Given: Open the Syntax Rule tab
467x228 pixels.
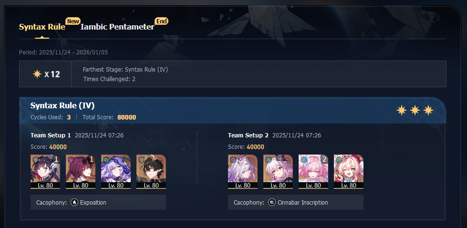Looking at the screenshot, I should pos(42,27).
